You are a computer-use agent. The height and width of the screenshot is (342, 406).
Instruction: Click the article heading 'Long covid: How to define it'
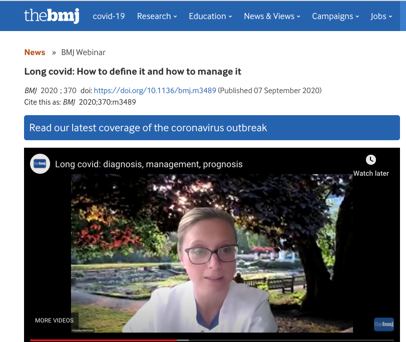(x=133, y=72)
